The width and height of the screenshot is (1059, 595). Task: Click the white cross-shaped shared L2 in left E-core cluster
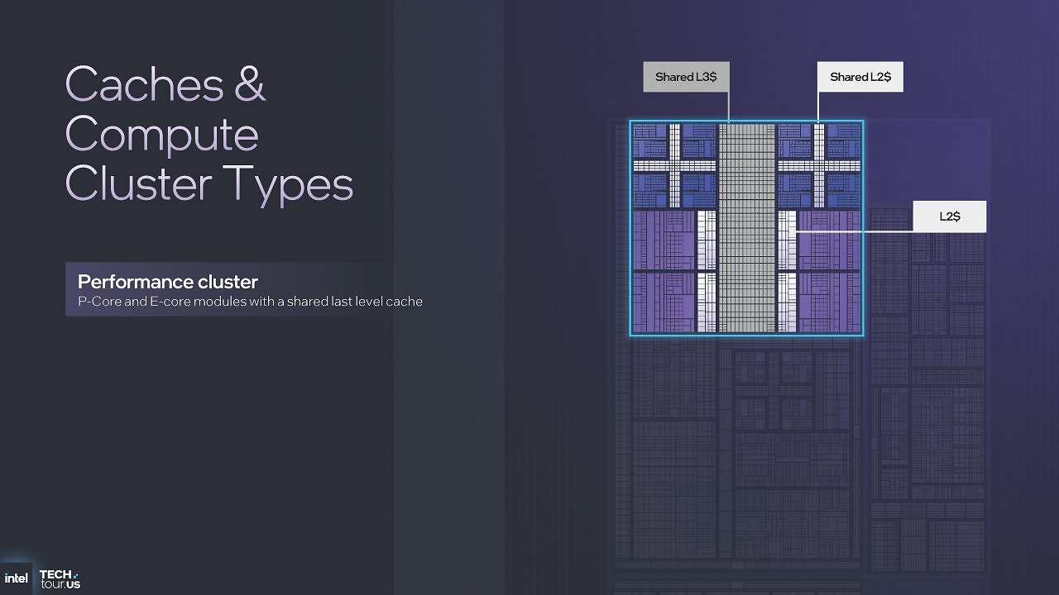[x=674, y=165]
